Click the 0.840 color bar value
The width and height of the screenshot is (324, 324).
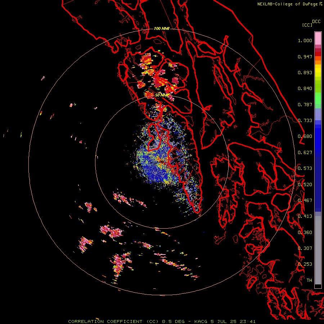(x=305, y=89)
